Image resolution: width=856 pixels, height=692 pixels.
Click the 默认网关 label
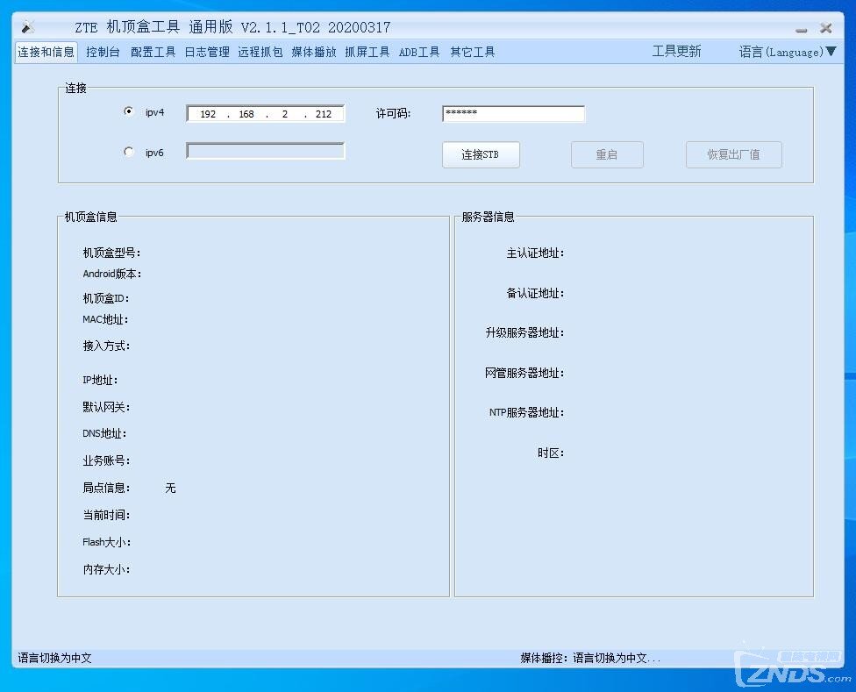pos(106,407)
